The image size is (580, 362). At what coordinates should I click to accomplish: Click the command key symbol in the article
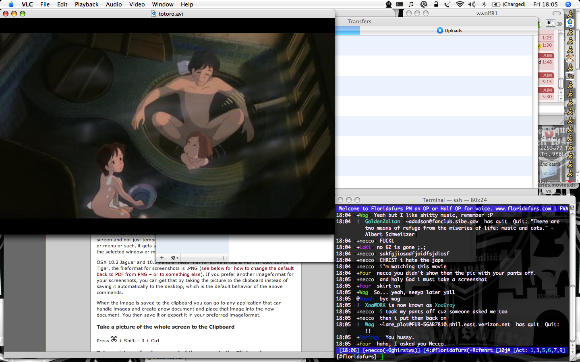[x=114, y=339]
